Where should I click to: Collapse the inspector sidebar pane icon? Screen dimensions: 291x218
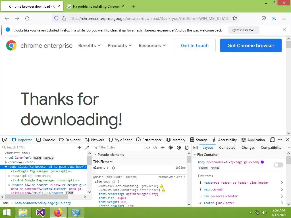[196, 148]
